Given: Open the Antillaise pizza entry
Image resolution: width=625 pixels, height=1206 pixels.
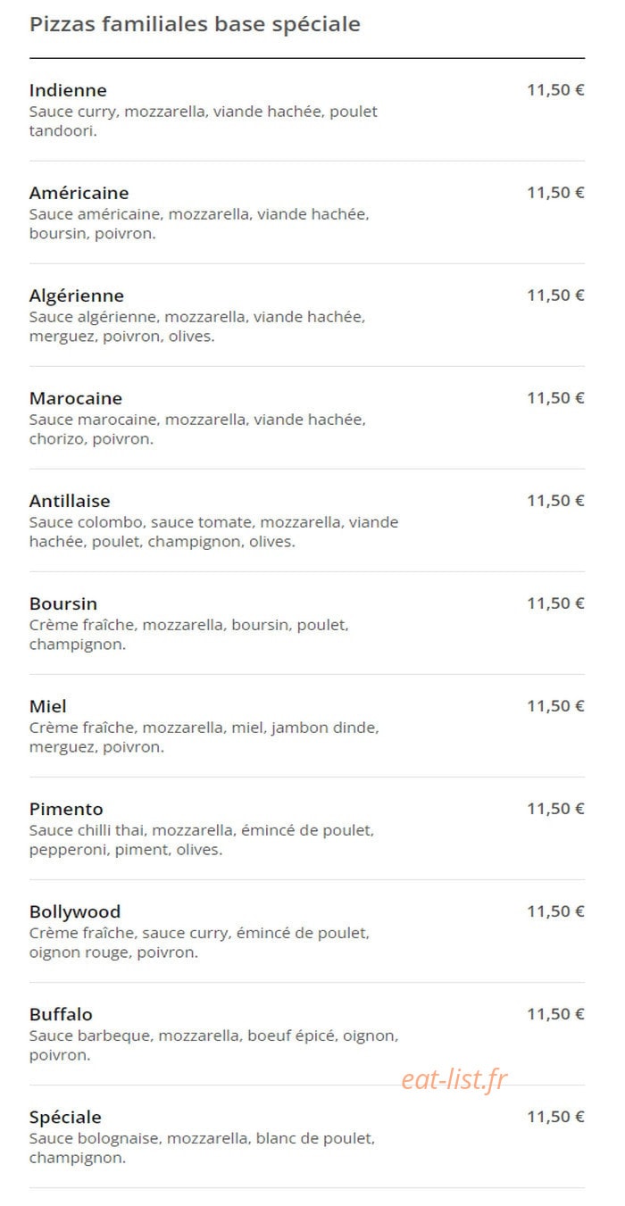Looking at the screenshot, I should [70, 501].
